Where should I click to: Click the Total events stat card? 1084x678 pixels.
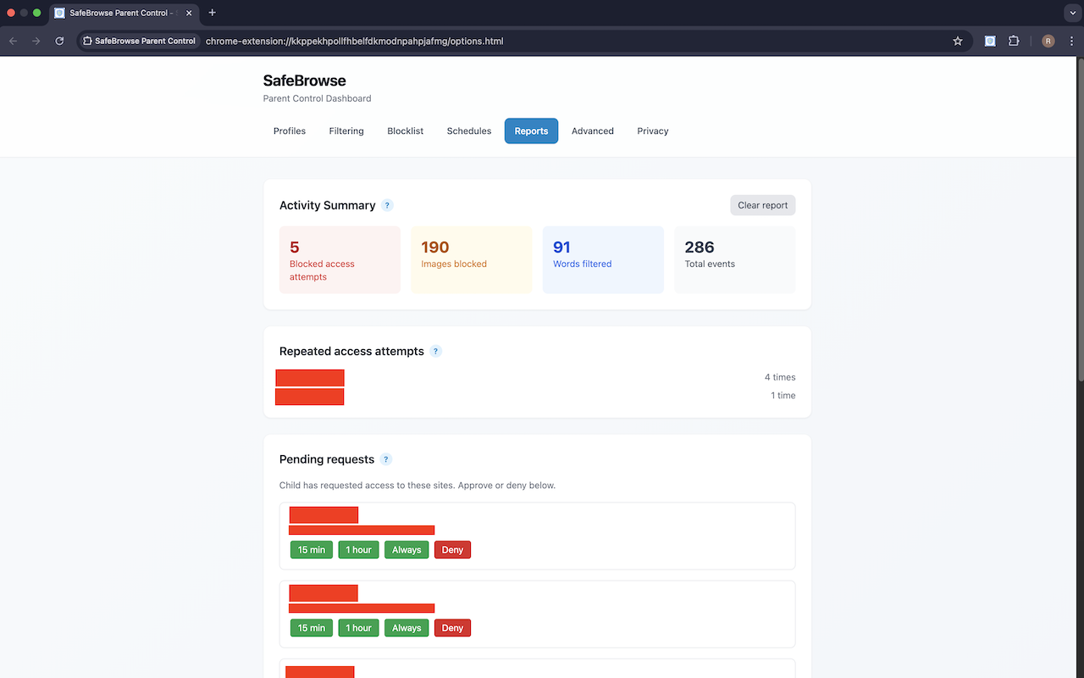pyautogui.click(x=734, y=260)
